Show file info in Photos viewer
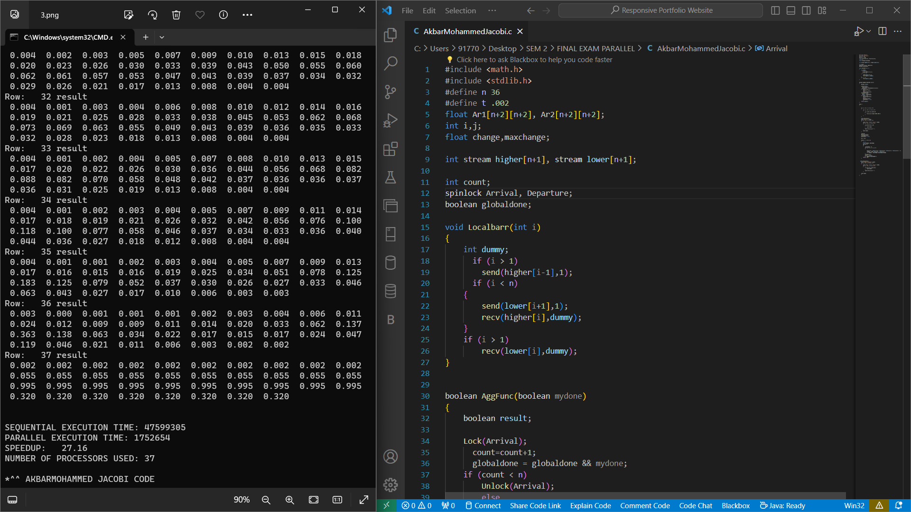This screenshot has height=512, width=911. point(223,15)
